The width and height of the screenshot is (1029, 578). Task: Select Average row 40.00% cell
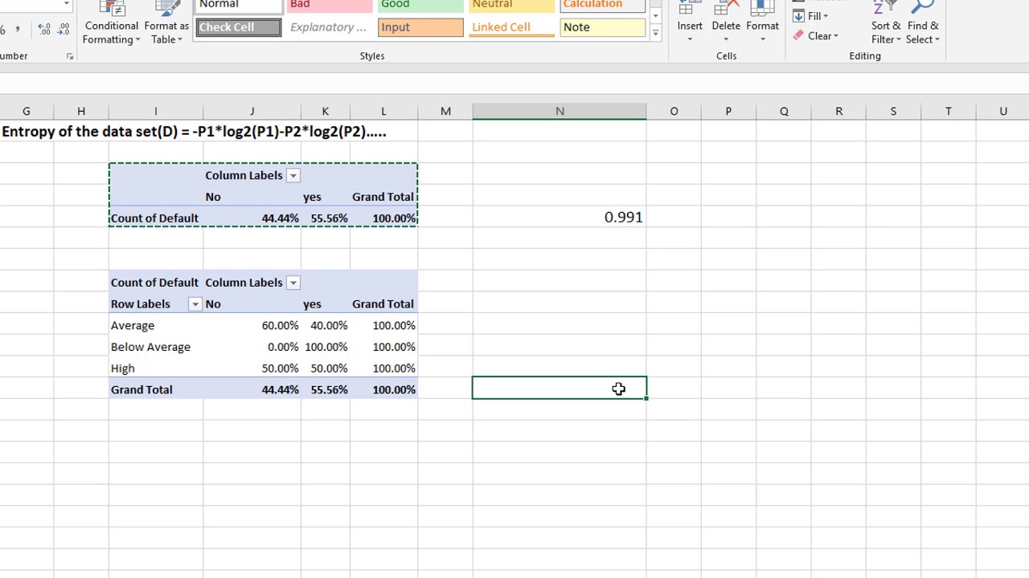point(326,325)
